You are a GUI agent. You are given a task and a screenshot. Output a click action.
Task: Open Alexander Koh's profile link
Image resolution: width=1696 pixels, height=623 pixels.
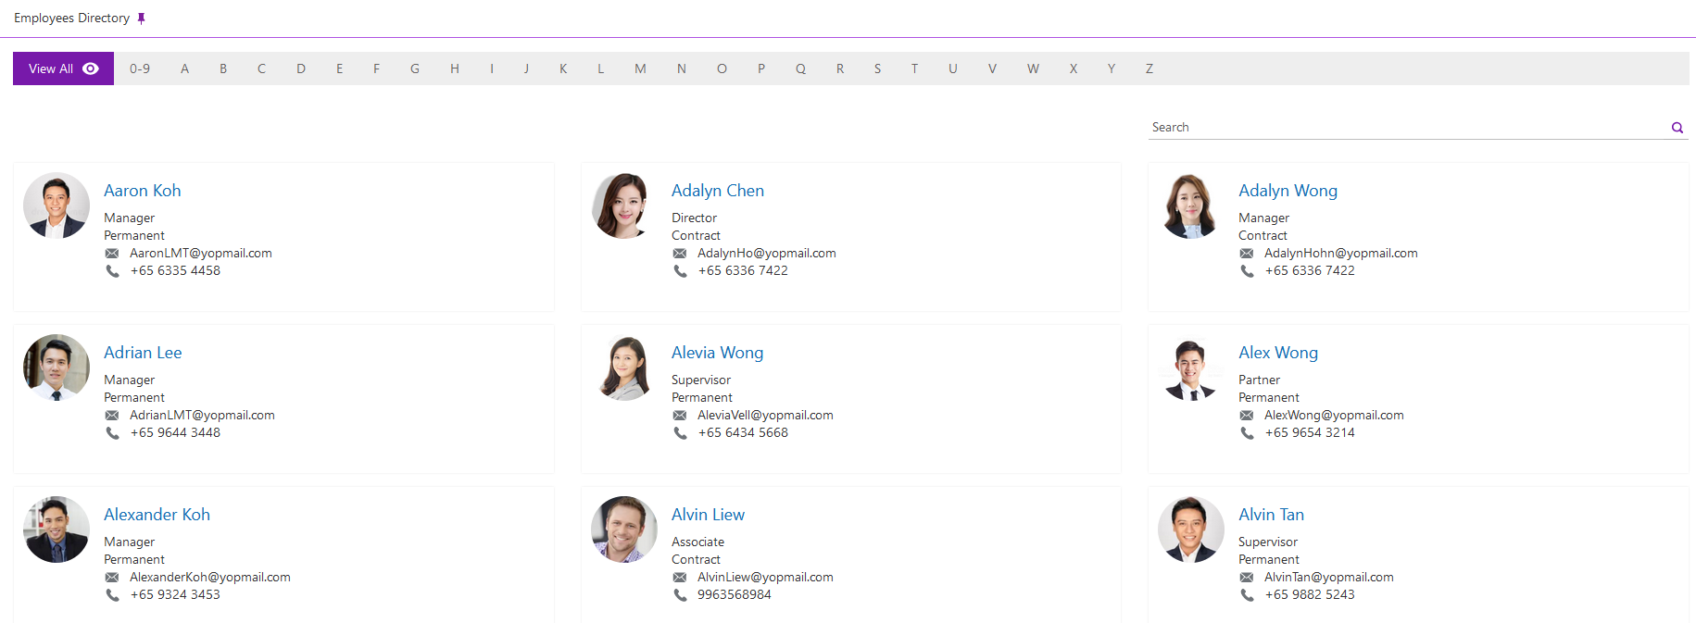[x=157, y=515]
